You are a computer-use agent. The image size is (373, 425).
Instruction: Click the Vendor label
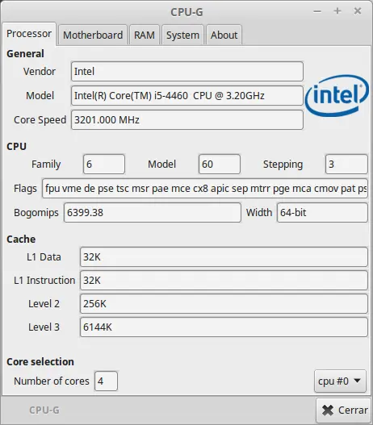[40, 72]
